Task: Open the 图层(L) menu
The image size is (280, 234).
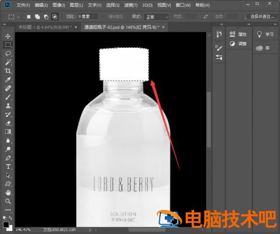Action: click(x=76, y=5)
